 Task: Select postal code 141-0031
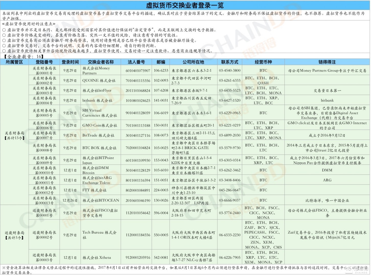[x=161, y=100]
